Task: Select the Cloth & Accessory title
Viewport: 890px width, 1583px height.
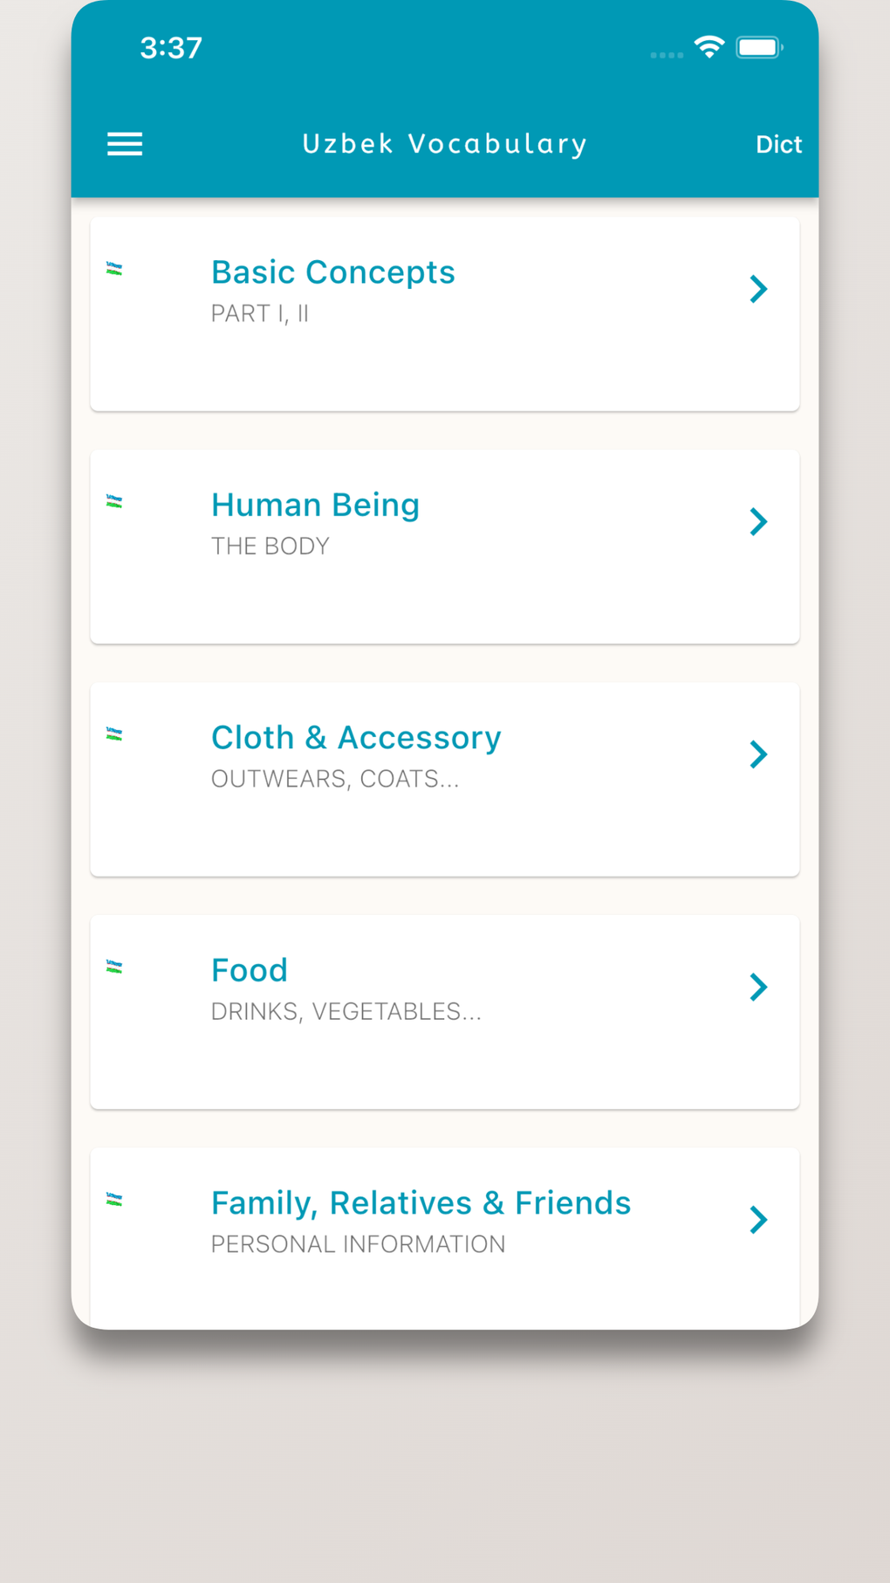Action: tap(356, 738)
